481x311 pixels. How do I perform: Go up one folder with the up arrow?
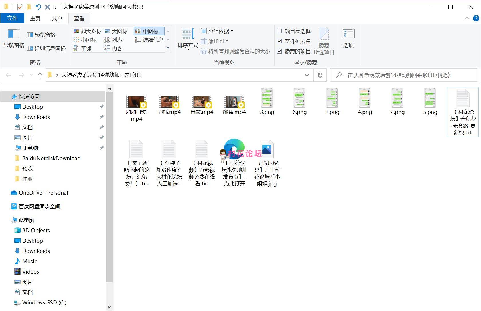(40, 75)
